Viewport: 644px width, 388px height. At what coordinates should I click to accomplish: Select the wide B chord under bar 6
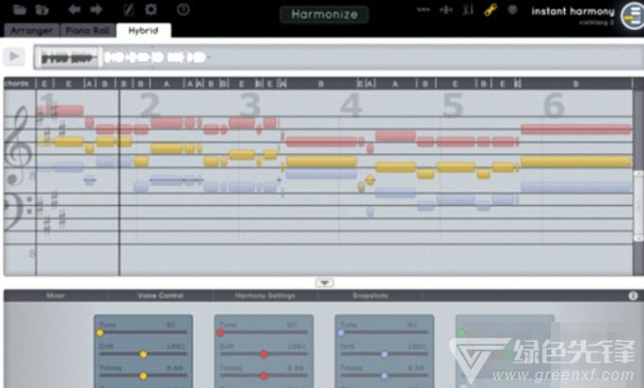(576, 84)
